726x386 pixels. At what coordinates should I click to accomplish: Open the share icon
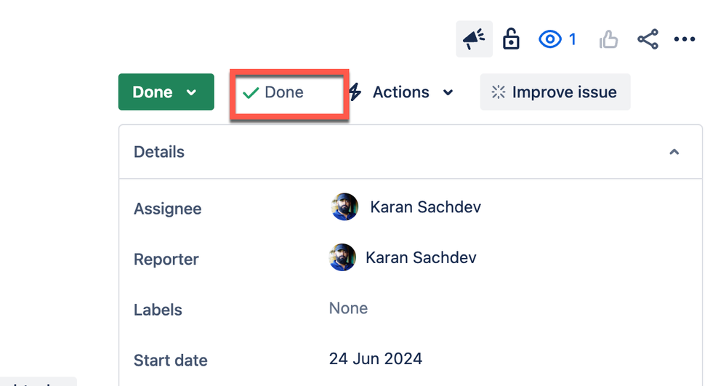pos(648,39)
